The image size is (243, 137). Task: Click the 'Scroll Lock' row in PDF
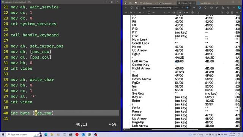(x=140, y=43)
